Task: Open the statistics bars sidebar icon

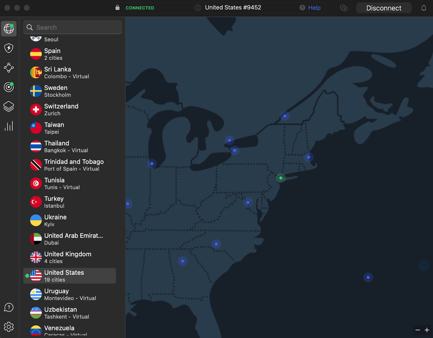Action: 8,126
